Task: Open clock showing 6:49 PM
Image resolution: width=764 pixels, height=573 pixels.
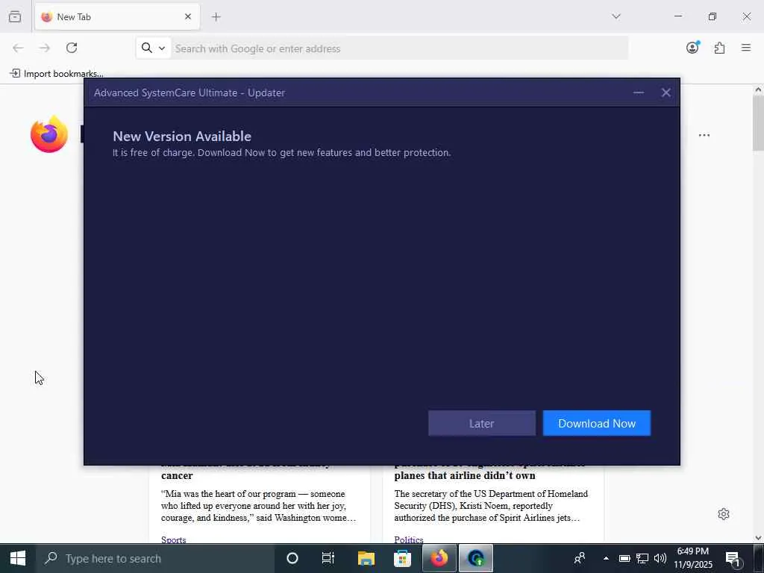Action: click(693, 558)
